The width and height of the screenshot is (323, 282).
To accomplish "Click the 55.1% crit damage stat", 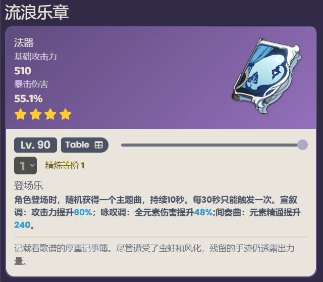I will point(28,99).
